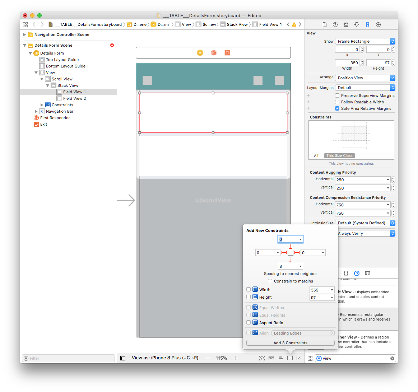The height and width of the screenshot is (392, 418).
Task: Increment the Width stepper
Action: [362, 61]
